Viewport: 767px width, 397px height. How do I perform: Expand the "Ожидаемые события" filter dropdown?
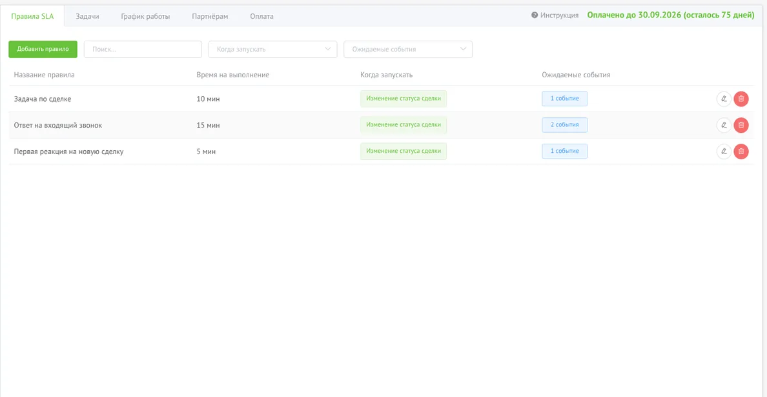[408, 50]
